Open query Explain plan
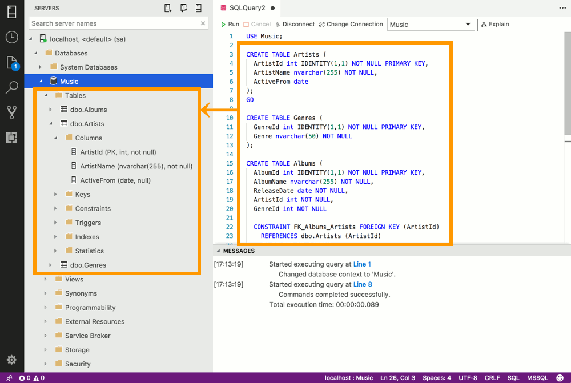This screenshot has height=383, width=571. click(x=494, y=24)
